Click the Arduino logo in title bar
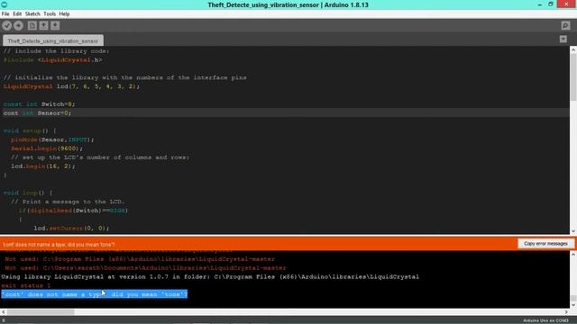The width and height of the screenshot is (577, 324). point(4,4)
